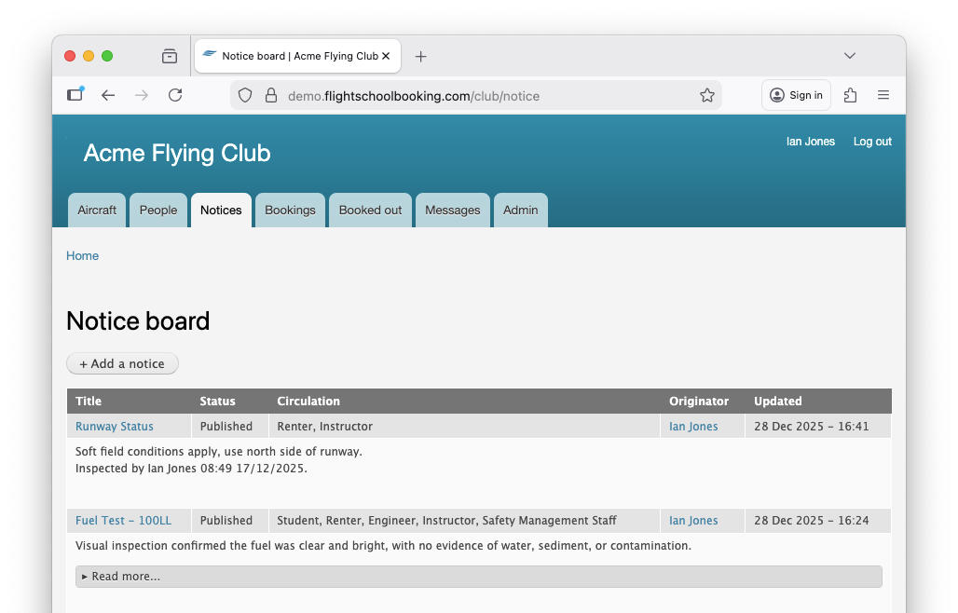Switch to the Bookings tab
Viewport: 958px width, 613px height.
point(290,210)
